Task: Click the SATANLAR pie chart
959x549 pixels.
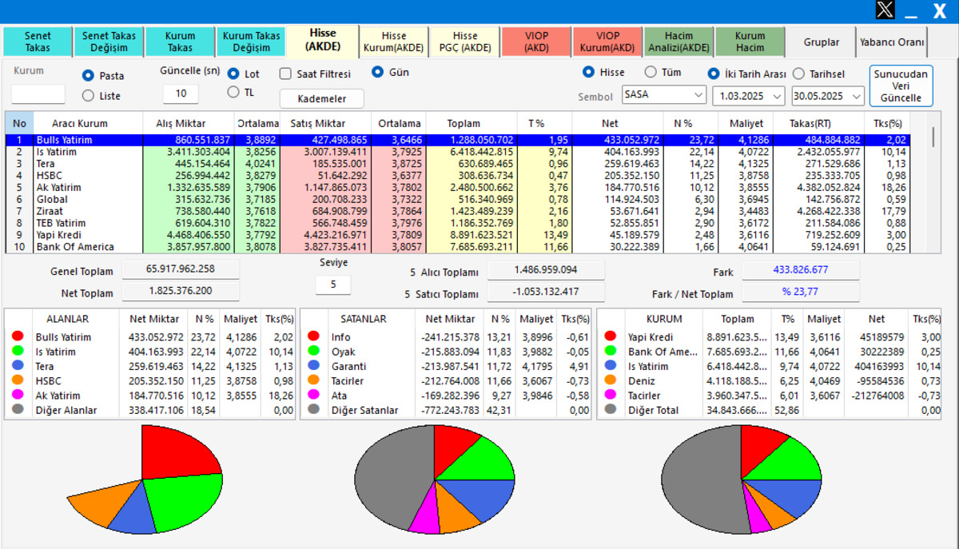Action: pos(435,479)
